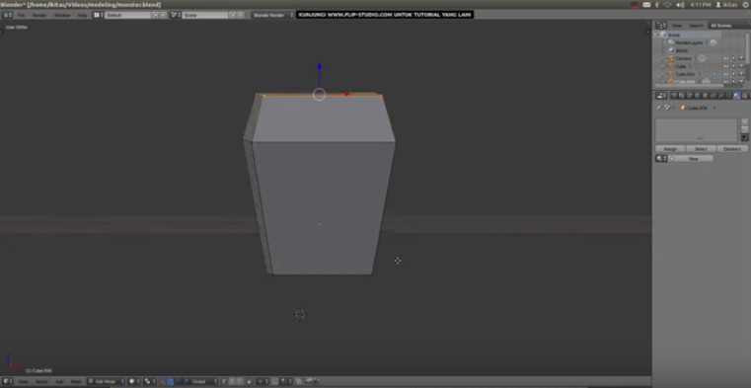The height and width of the screenshot is (388, 751).
Task: Click the Deselect material button
Action: pos(732,149)
